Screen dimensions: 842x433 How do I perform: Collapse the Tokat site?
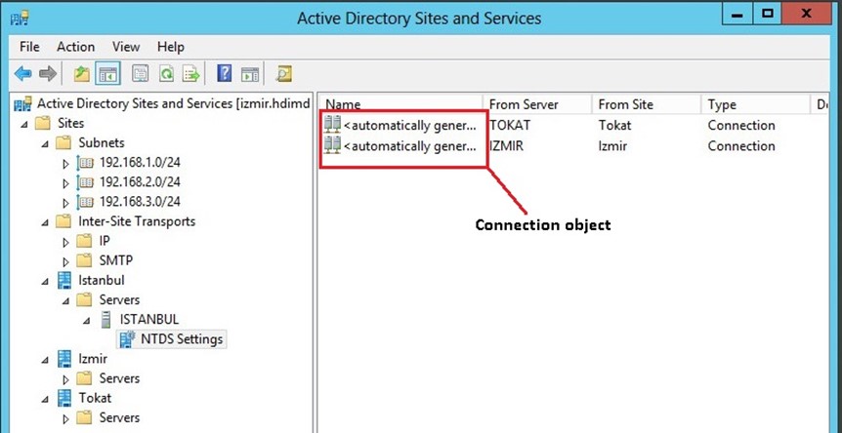coord(45,399)
